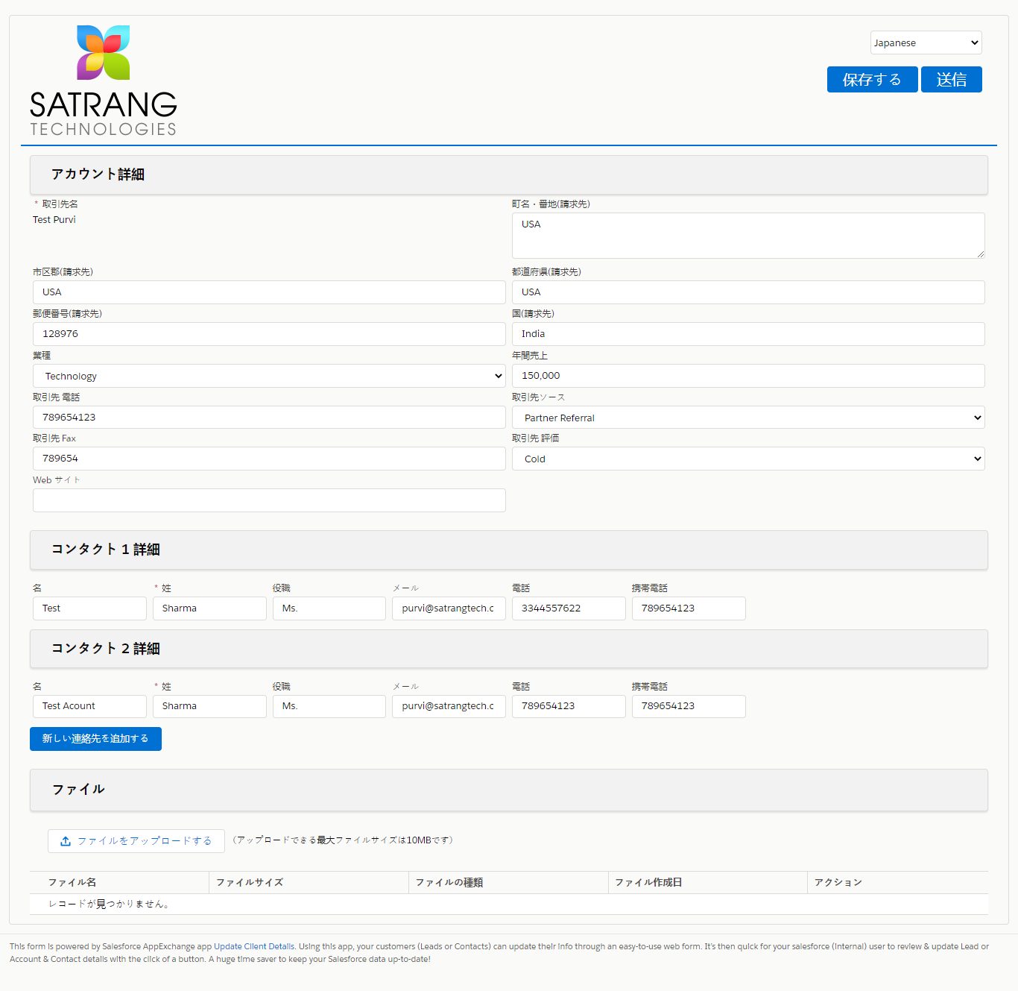The image size is (1018, 991).
Task: Click the 郵便番号(請求先) field containing 128976
Action: [268, 334]
